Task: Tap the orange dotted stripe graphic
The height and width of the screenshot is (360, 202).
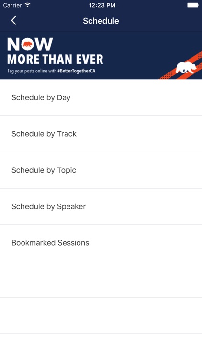Action: (181, 67)
